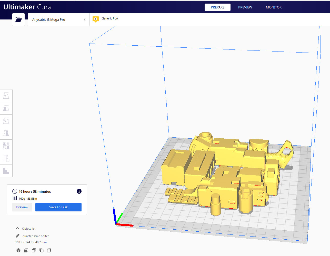Open the Generic PLA material selector

pos(110,19)
